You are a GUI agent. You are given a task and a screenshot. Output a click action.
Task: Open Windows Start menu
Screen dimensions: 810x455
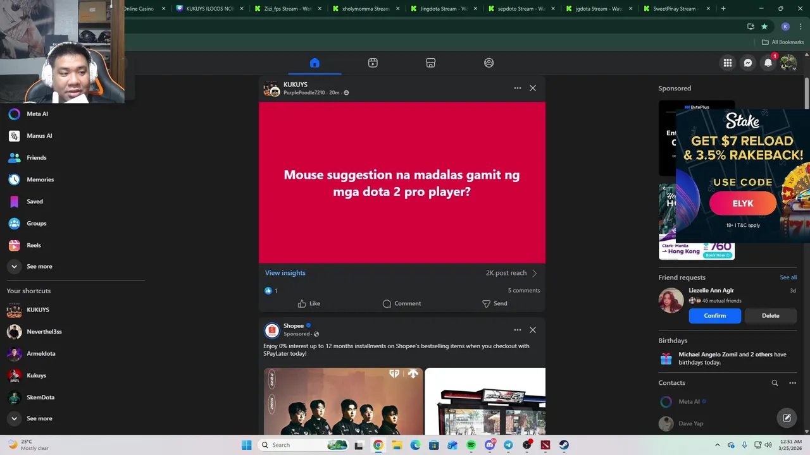[246, 445]
